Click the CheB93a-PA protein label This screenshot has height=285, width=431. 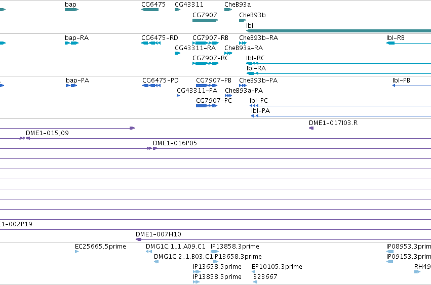[244, 91]
